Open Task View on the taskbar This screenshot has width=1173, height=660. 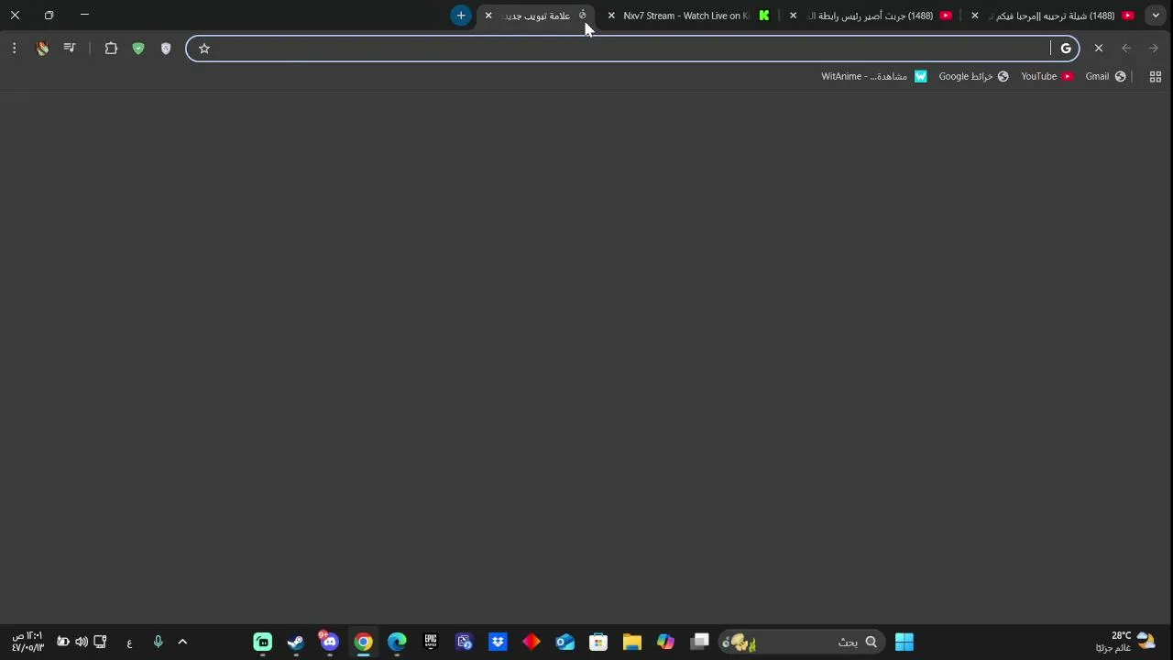coord(700,642)
